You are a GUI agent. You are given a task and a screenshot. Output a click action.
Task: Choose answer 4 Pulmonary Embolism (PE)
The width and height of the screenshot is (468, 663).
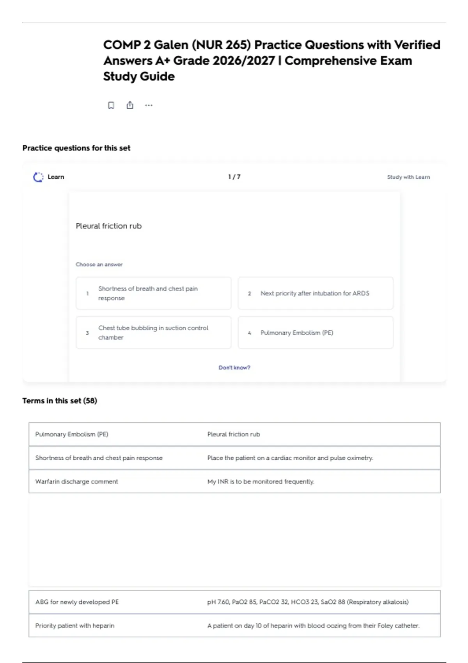click(x=316, y=333)
